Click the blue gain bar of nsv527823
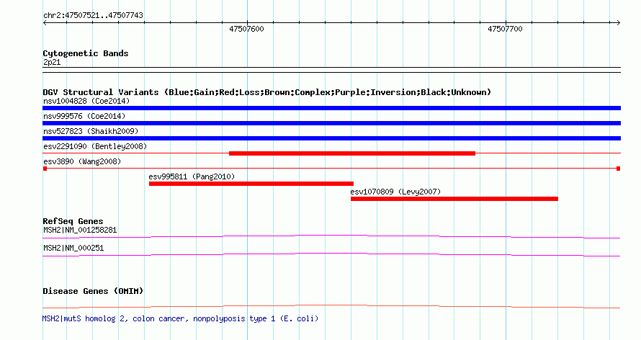 331,138
